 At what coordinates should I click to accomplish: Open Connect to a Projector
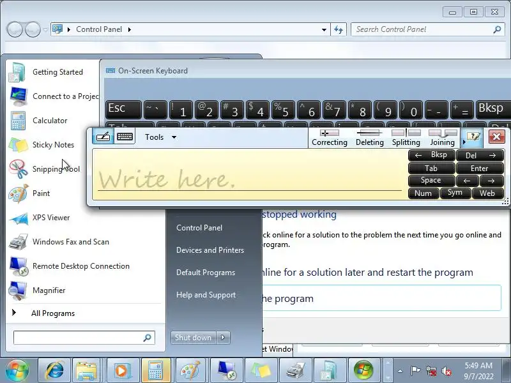pyautogui.click(x=54, y=96)
